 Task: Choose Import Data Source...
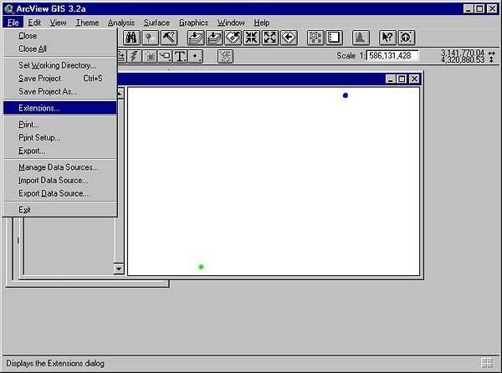pos(60,181)
